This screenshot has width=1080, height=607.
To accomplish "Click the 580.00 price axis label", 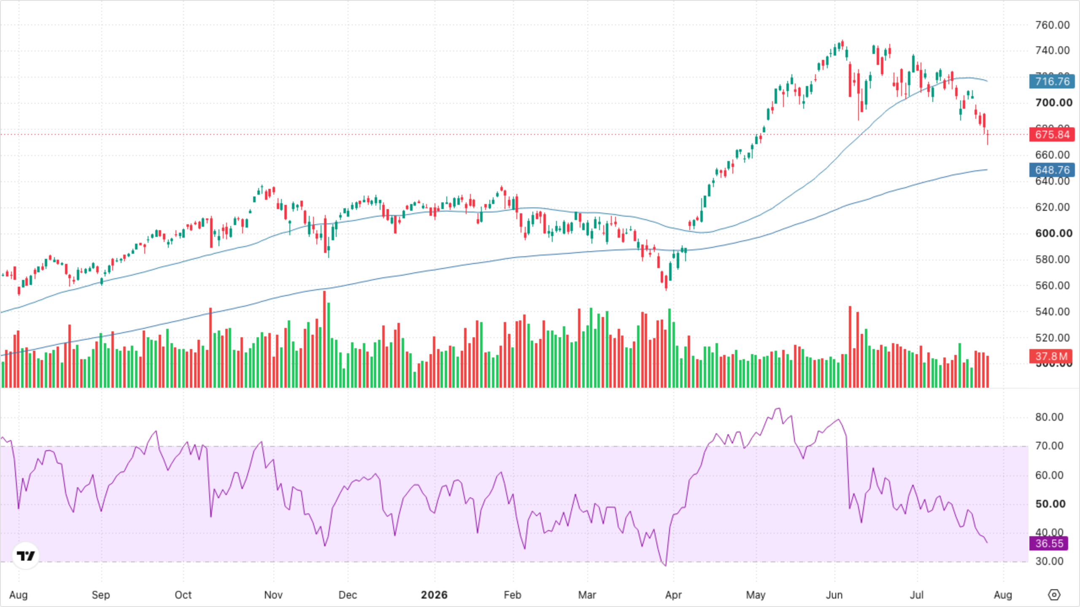I will coord(1053,259).
